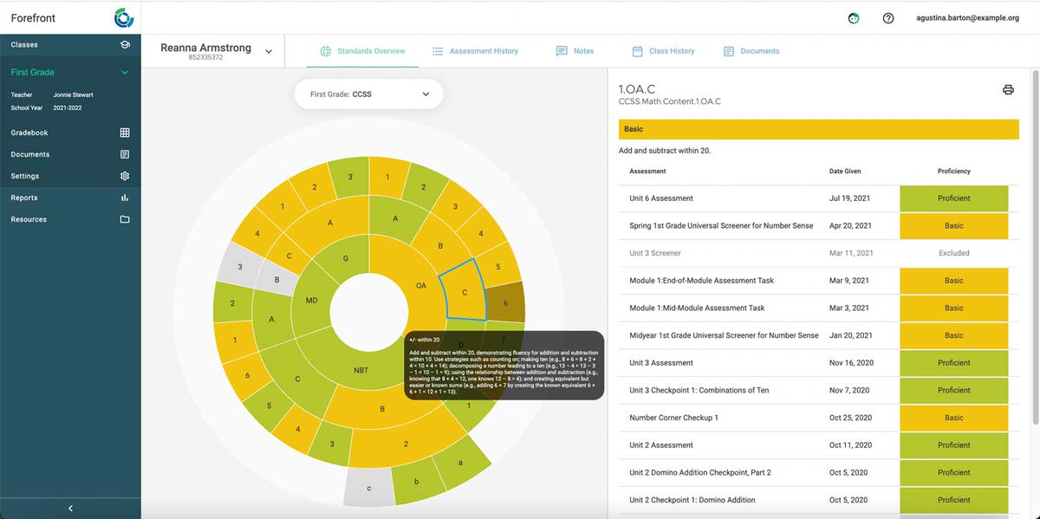Viewport: 1040px width, 519px height.
Task: Open Reports bar chart icon
Action: coord(125,198)
